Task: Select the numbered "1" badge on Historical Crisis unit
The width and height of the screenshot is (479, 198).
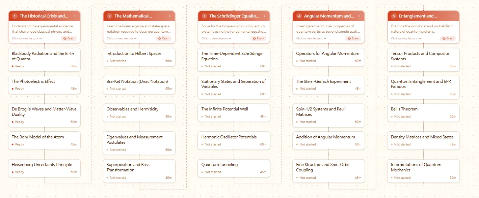Action: [x=14, y=15]
